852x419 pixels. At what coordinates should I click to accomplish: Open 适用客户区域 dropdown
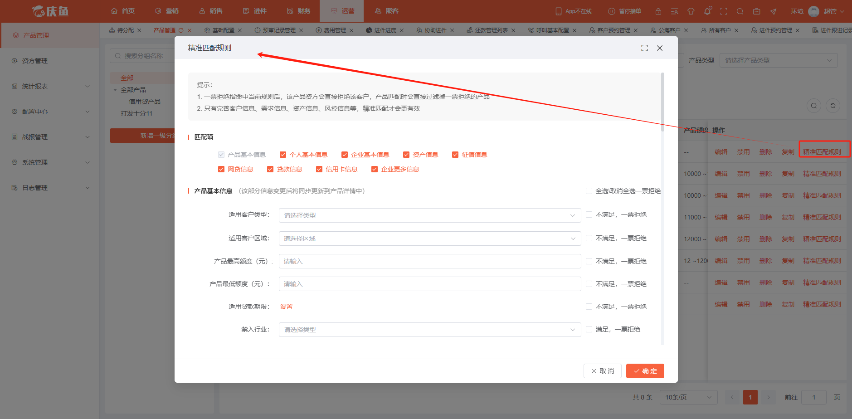coord(430,239)
